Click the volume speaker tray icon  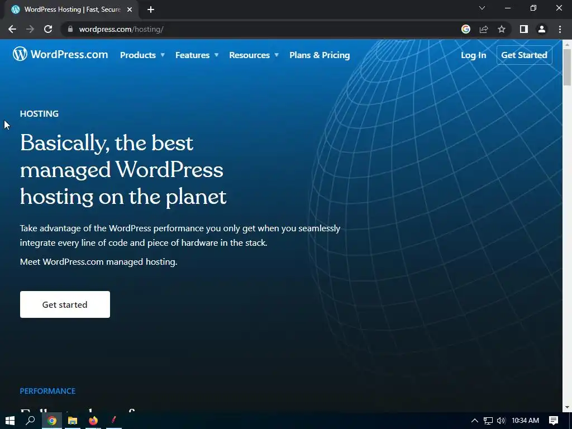[x=501, y=421]
